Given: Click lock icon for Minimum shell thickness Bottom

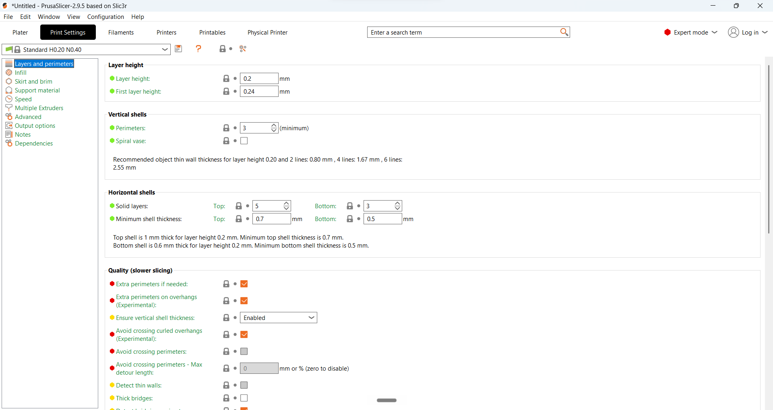Looking at the screenshot, I should (350, 219).
